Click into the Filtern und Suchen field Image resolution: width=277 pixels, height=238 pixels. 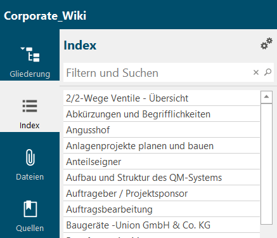coord(157,72)
